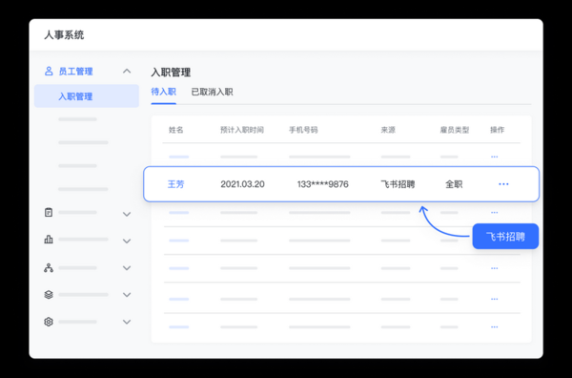The width and height of the screenshot is (572, 378).
Task: Click the organization tree sidebar icon
Action: pos(49,267)
